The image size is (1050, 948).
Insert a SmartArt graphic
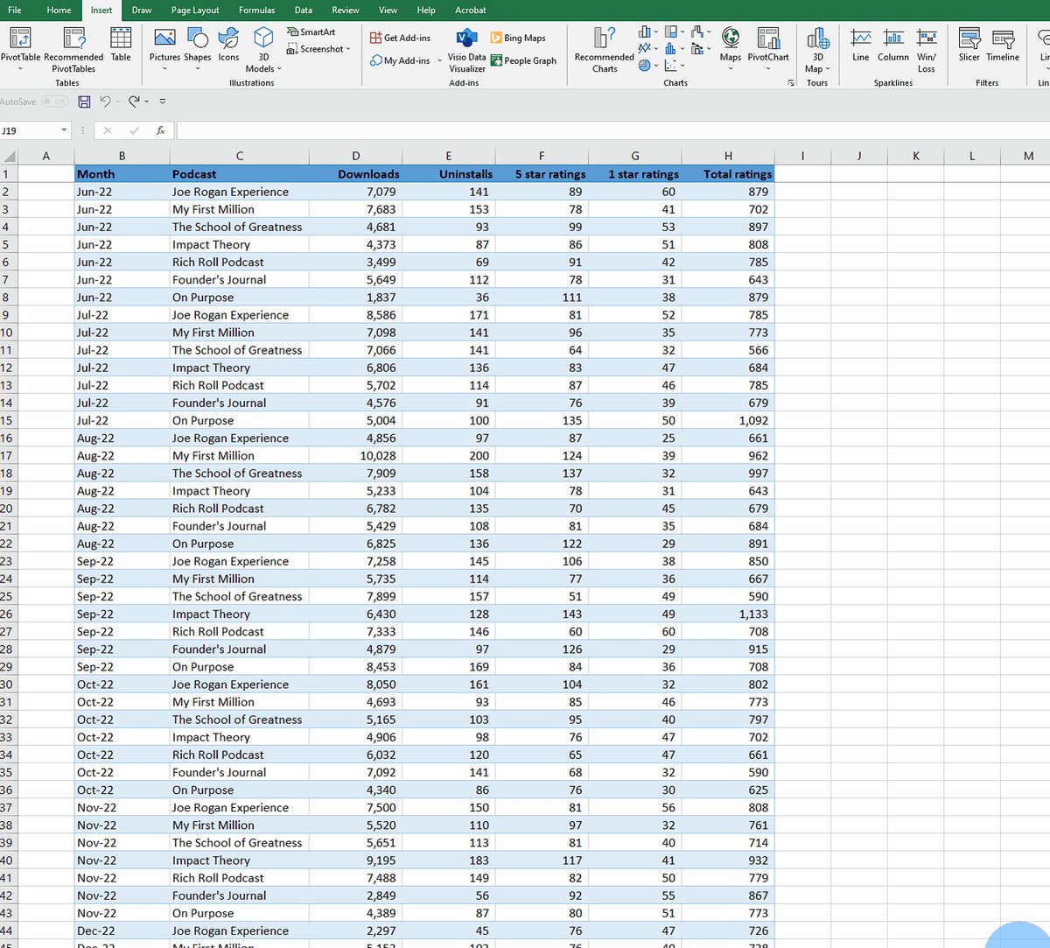(311, 32)
